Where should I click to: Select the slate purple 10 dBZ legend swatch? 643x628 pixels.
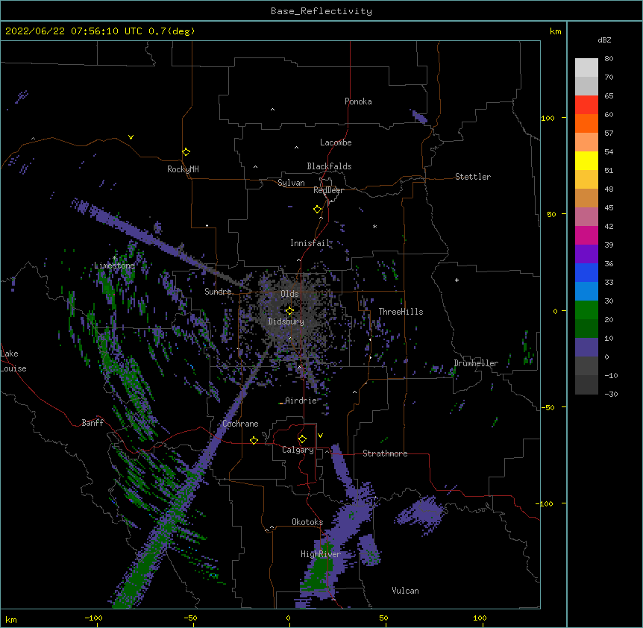click(586, 348)
